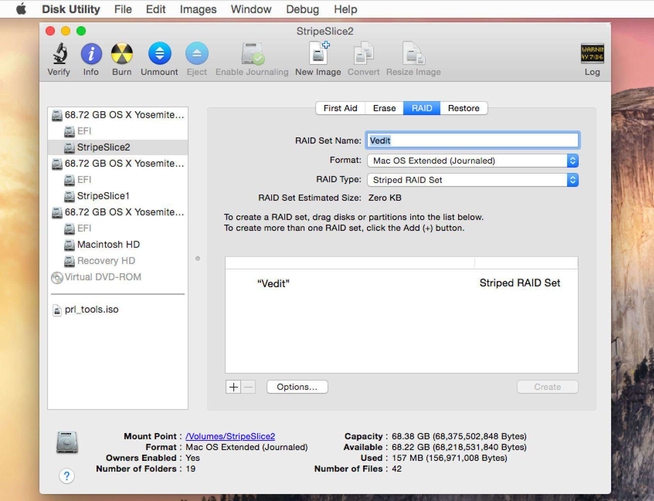Viewport: 654px width, 501px height.
Task: Open the File menu
Action: (123, 9)
